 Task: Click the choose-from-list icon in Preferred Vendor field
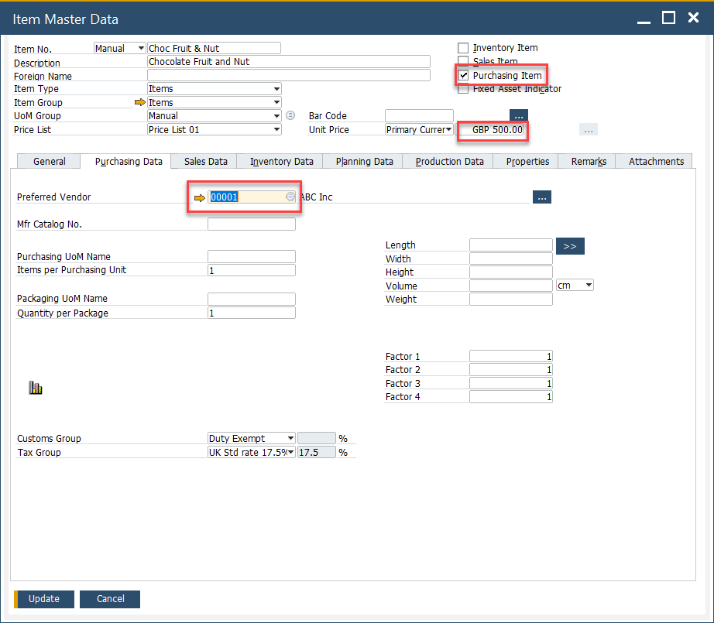[290, 197]
